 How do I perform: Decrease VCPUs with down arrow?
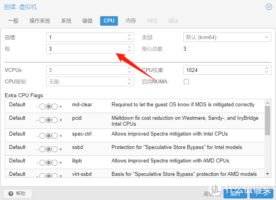[x=129, y=72]
